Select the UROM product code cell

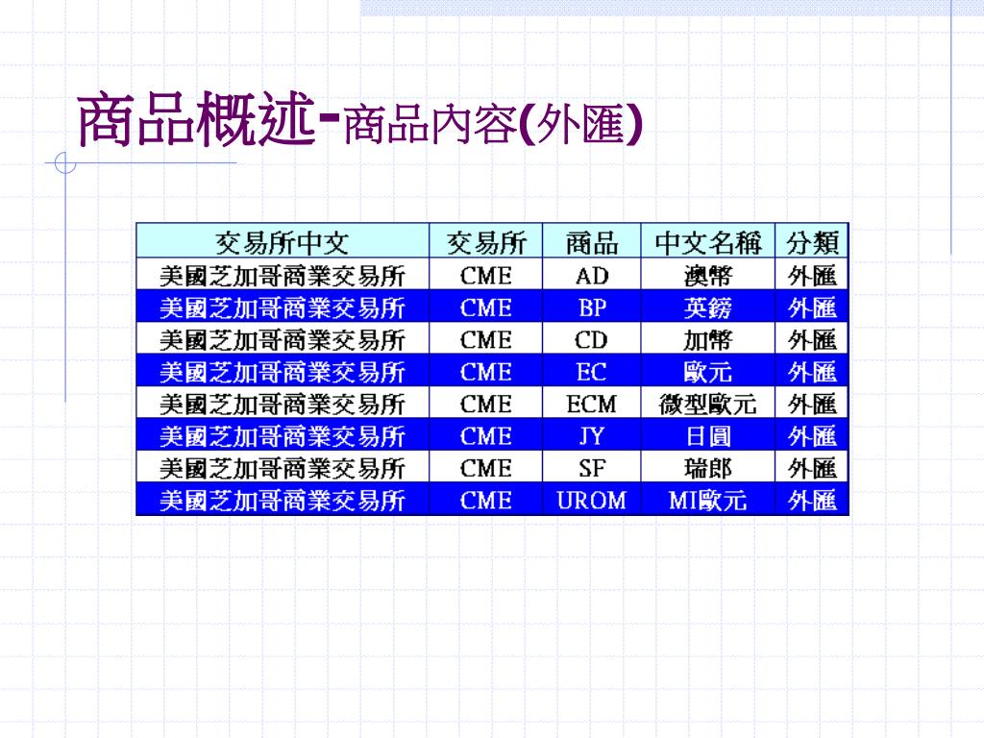[591, 499]
